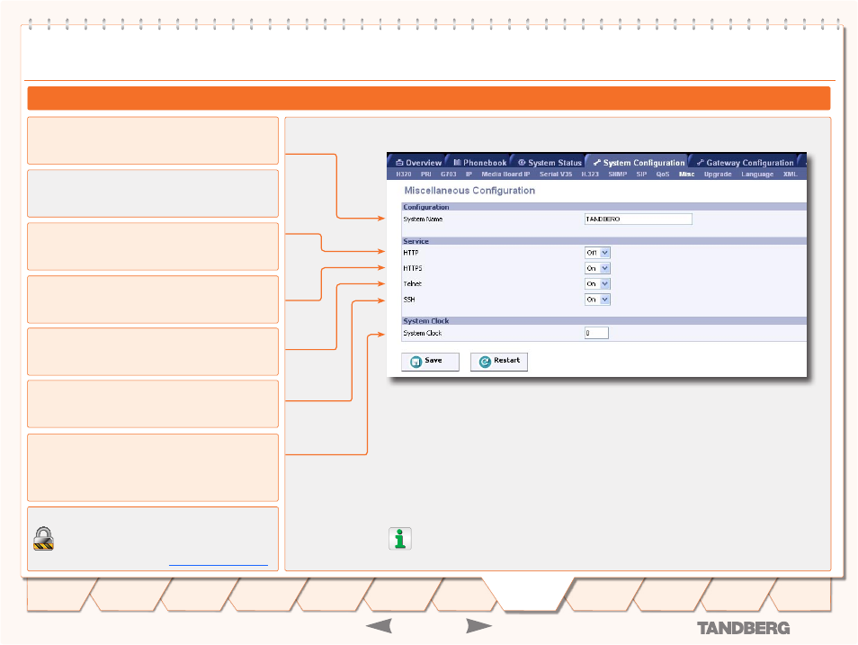Image resolution: width=858 pixels, height=645 pixels.
Task: Open the Telnet service dropdown
Action: tap(597, 283)
